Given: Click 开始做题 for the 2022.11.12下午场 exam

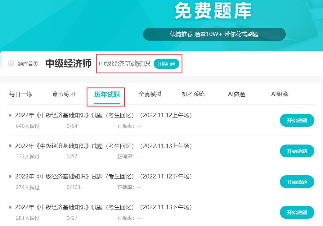Looking at the screenshot, I should [297, 182].
